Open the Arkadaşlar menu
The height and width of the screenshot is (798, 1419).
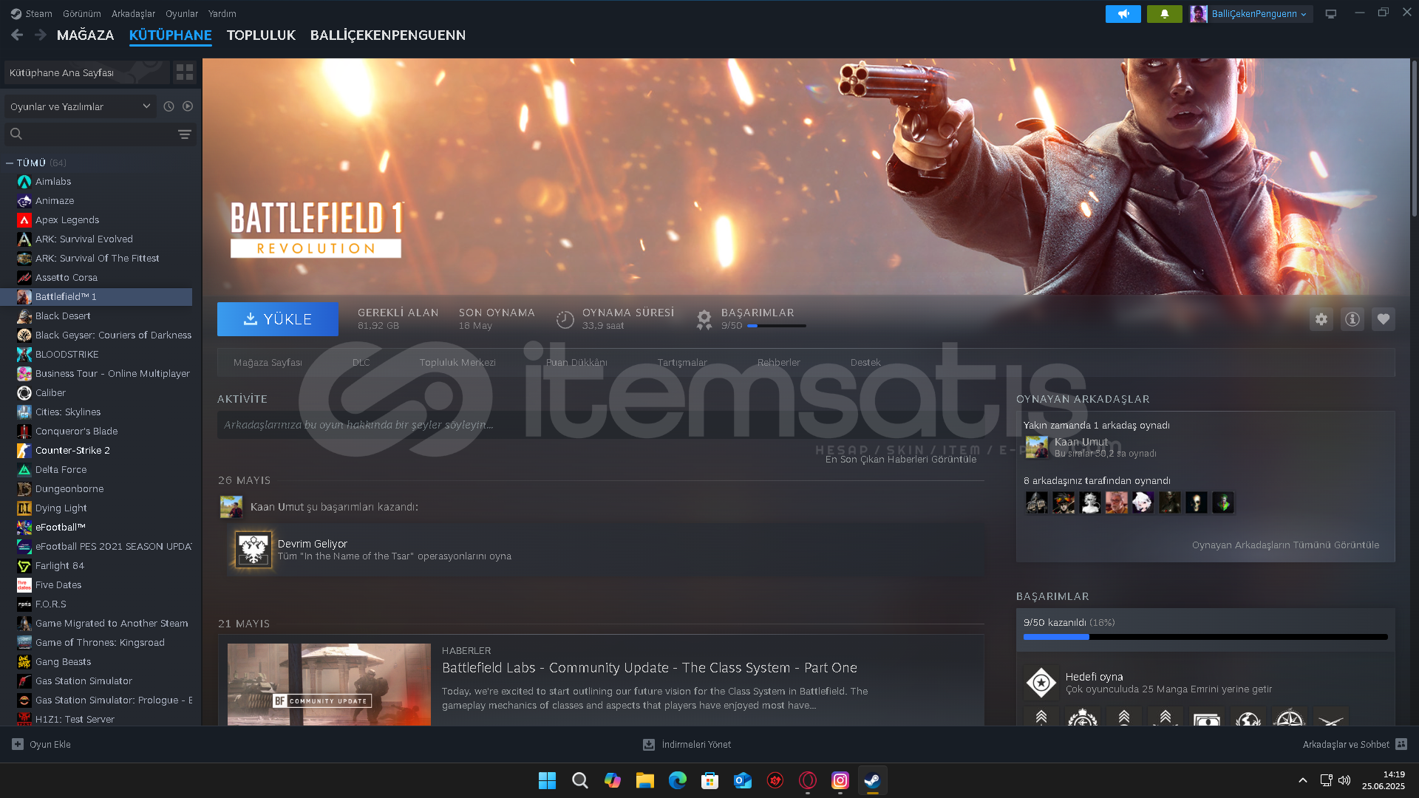click(133, 13)
